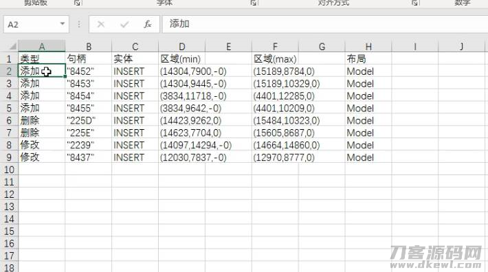Confirm entry with the checkmark icon
488x272 pixels.
coord(124,24)
